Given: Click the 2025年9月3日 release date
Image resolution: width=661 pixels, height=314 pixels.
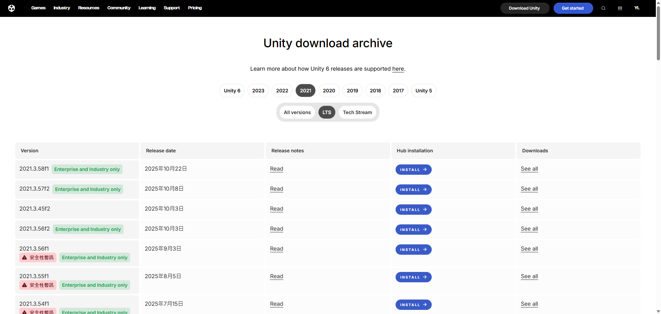Looking at the screenshot, I should tap(163, 249).
